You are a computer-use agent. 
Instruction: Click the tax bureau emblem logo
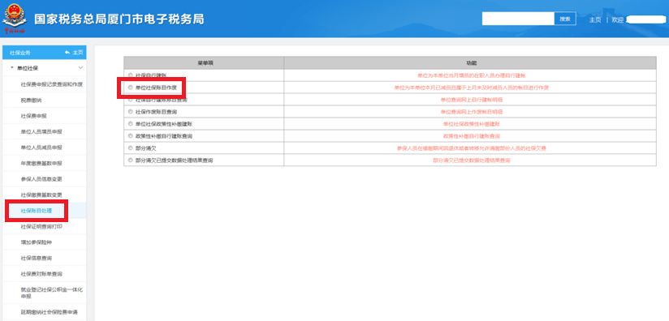(x=15, y=19)
